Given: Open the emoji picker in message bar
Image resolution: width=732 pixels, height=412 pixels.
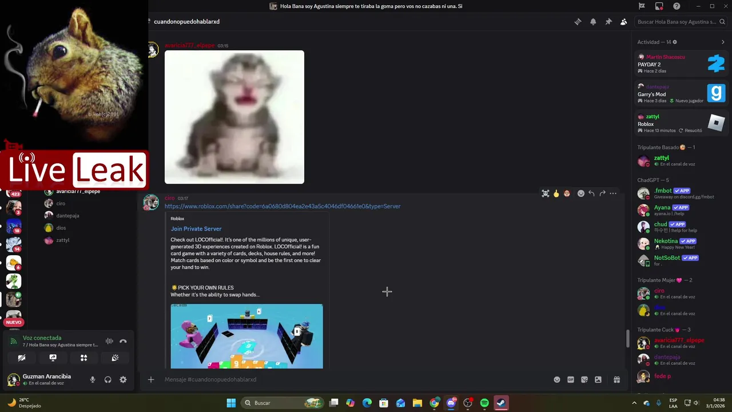Looking at the screenshot, I should click(x=557, y=379).
